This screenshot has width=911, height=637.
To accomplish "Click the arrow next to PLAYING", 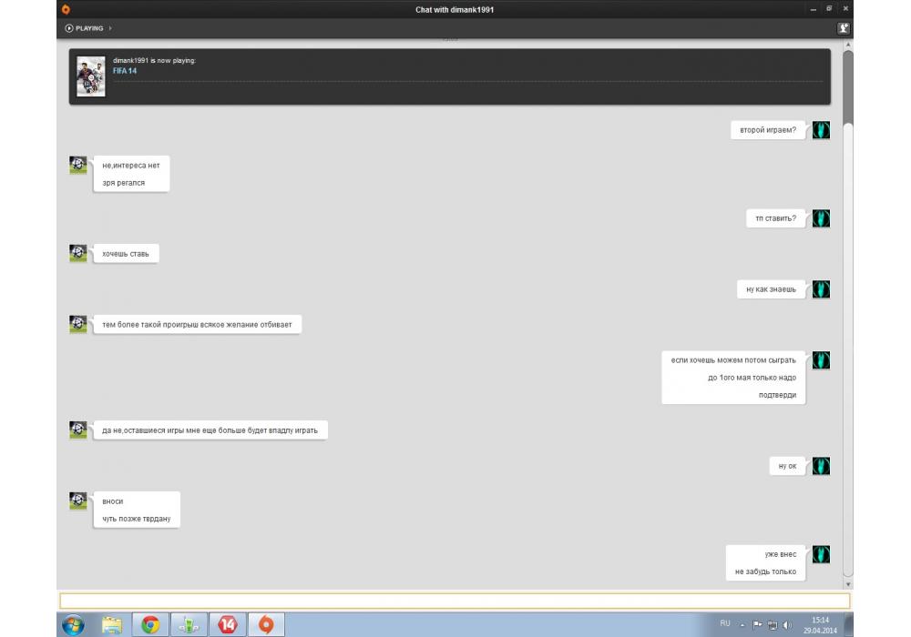I will [110, 28].
